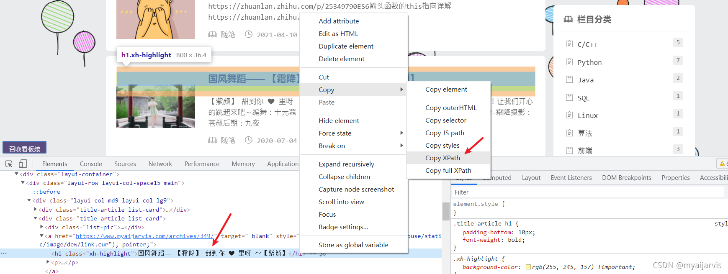Select Hide element
Viewport: 728px width, 274px height.
(354, 120)
